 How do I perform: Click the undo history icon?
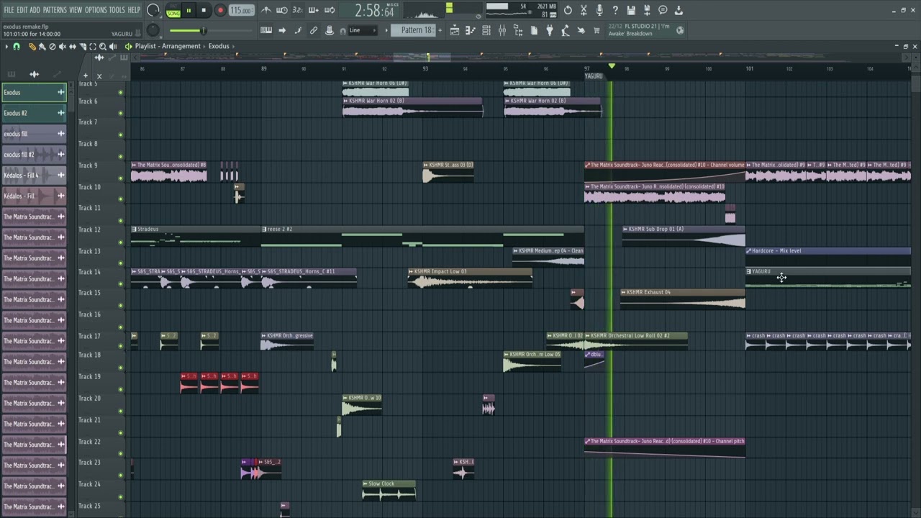click(568, 10)
